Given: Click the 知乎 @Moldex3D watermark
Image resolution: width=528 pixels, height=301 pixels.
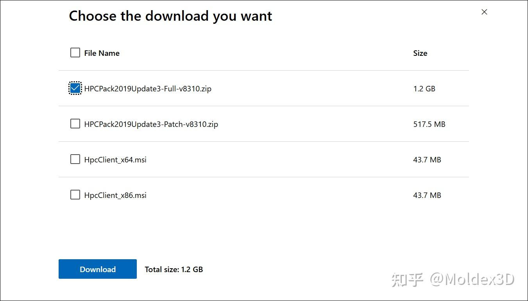Looking at the screenshot, I should click(453, 280).
